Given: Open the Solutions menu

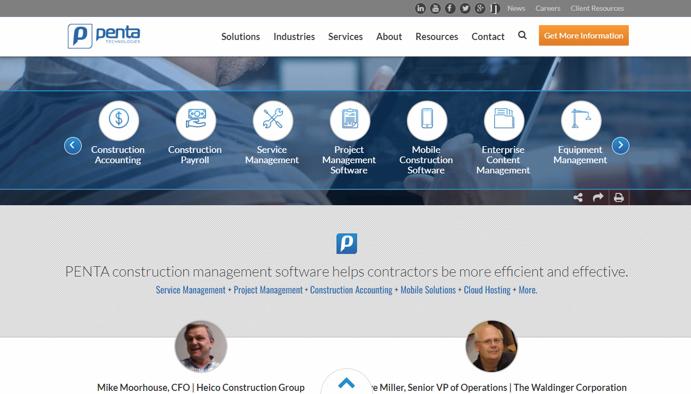Looking at the screenshot, I should point(240,36).
